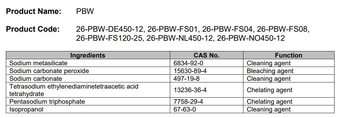Click CAS number 15630-89-4
The image size is (343, 118).
pyautogui.click(x=190, y=71)
